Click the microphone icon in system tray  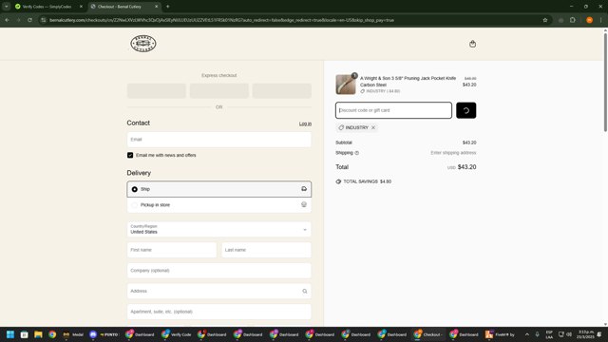tap(538, 334)
